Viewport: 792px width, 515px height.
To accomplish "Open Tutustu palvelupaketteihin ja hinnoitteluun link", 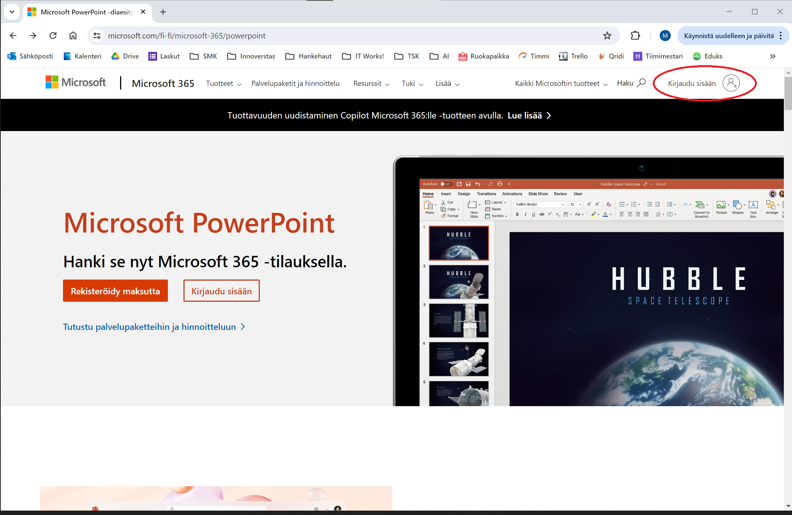I will click(x=154, y=327).
